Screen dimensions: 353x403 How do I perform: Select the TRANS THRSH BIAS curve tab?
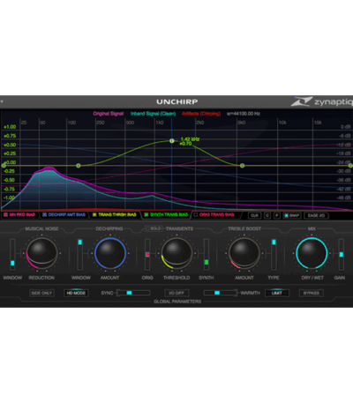pyautogui.click(x=115, y=215)
